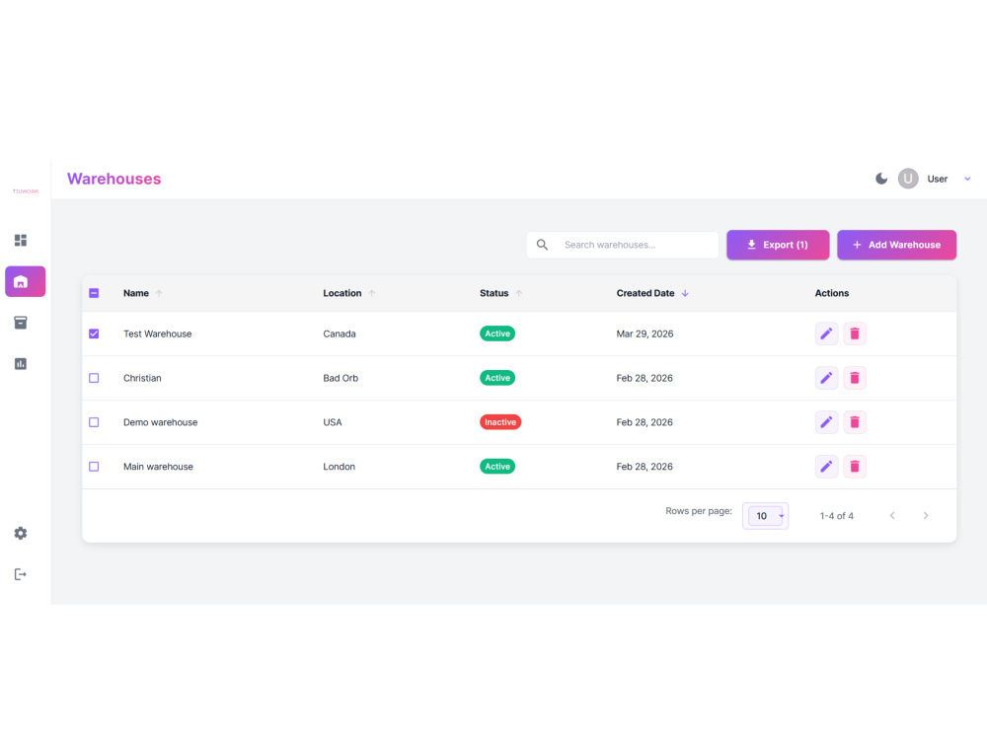The image size is (987, 740).
Task: Click the Inactive status badge
Action: (500, 422)
